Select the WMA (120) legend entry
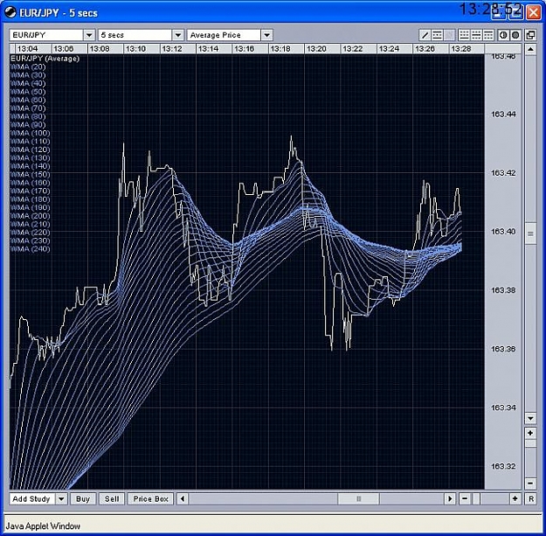 (30, 150)
